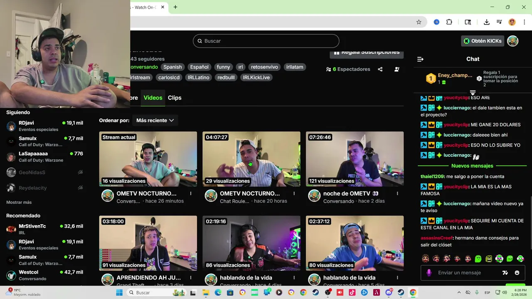Image resolution: width=532 pixels, height=299 pixels.
Task: Click Regala Suscripciones button
Action: pos(367,53)
